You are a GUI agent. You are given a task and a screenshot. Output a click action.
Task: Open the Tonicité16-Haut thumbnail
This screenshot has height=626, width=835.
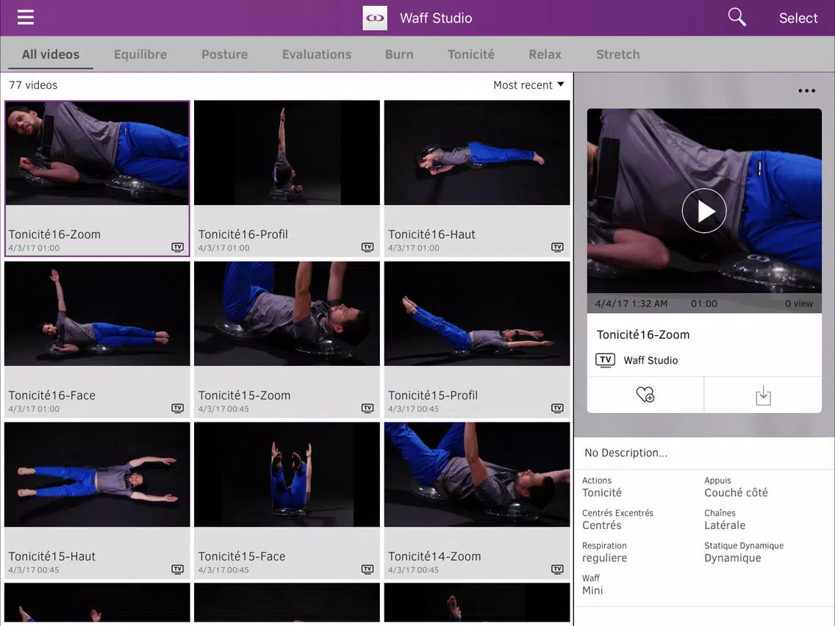coord(476,153)
